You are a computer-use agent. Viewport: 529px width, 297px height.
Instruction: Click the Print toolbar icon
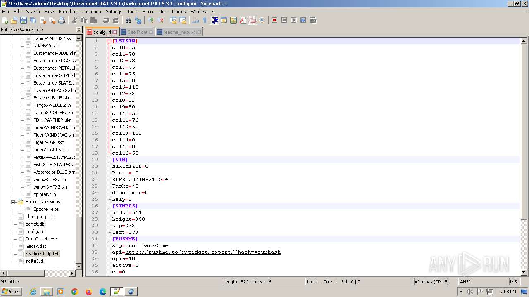(62, 20)
